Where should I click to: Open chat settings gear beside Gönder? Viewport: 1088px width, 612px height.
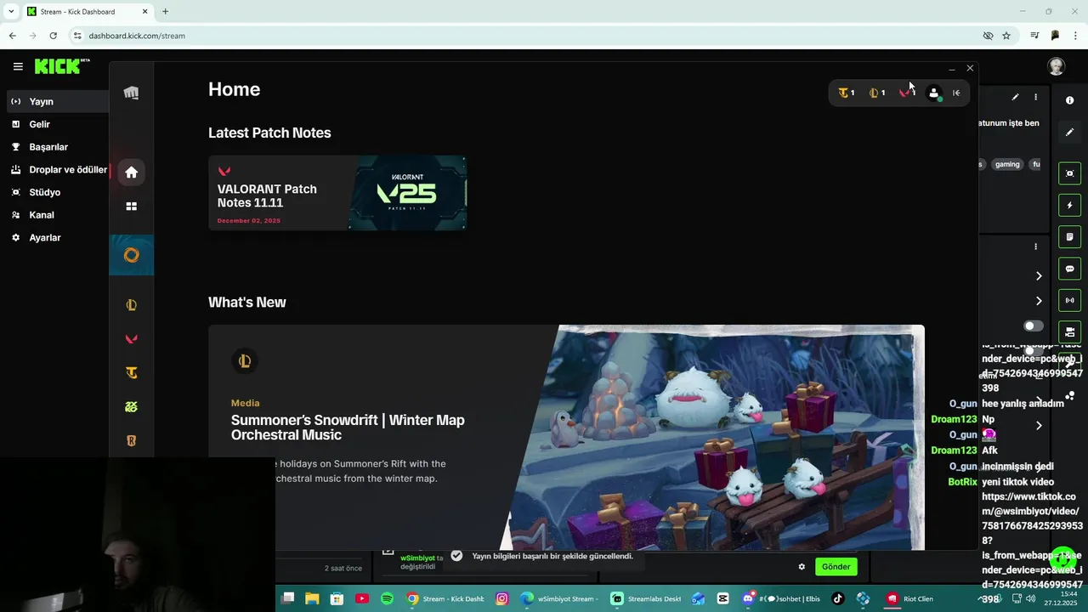point(801,567)
